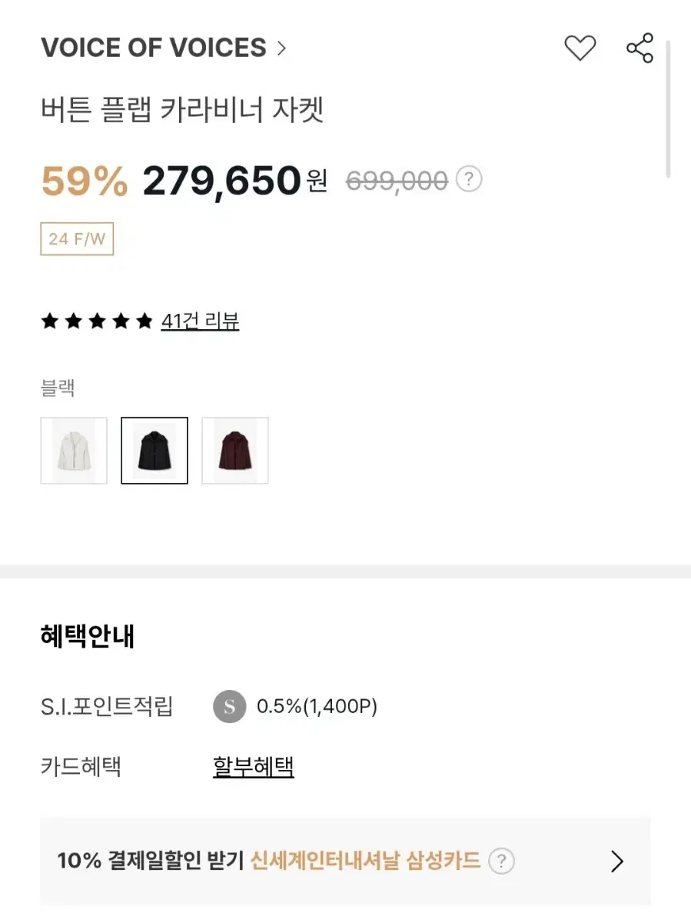Choose the burgundy jacket color option
Screen dimensions: 691x923
coord(235,451)
